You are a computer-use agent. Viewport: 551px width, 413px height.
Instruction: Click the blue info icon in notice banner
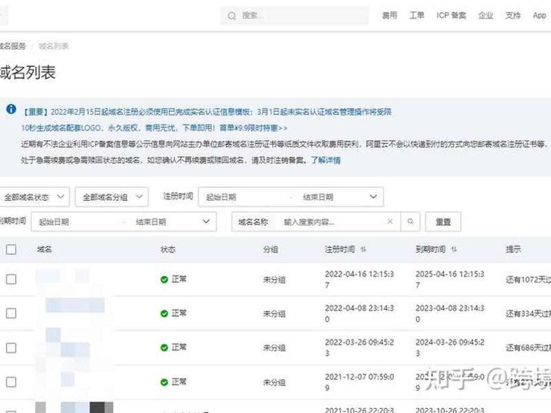coord(11,109)
